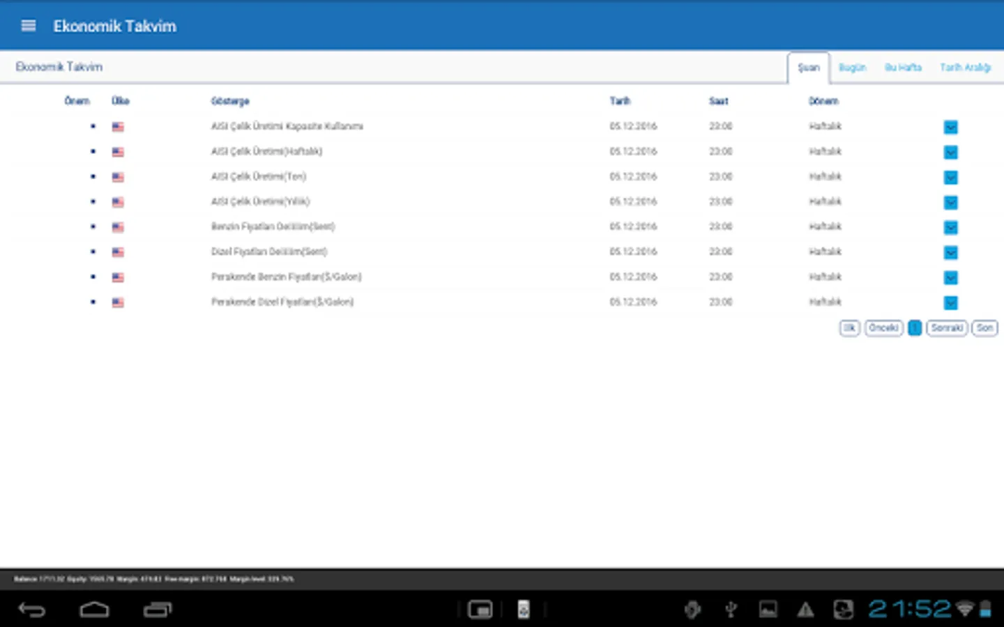Click the US flag beside Perakende Benzin Fiyatları
This screenshot has width=1004, height=627.
coord(118,277)
